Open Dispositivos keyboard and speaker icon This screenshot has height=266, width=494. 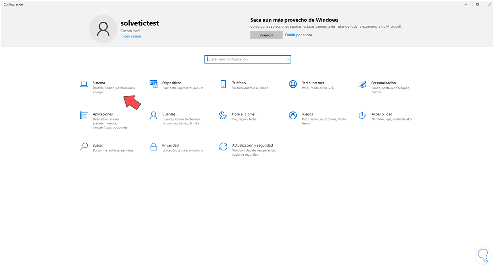pyautogui.click(x=154, y=84)
